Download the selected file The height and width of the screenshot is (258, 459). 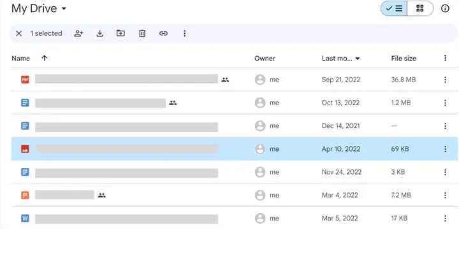pos(100,33)
